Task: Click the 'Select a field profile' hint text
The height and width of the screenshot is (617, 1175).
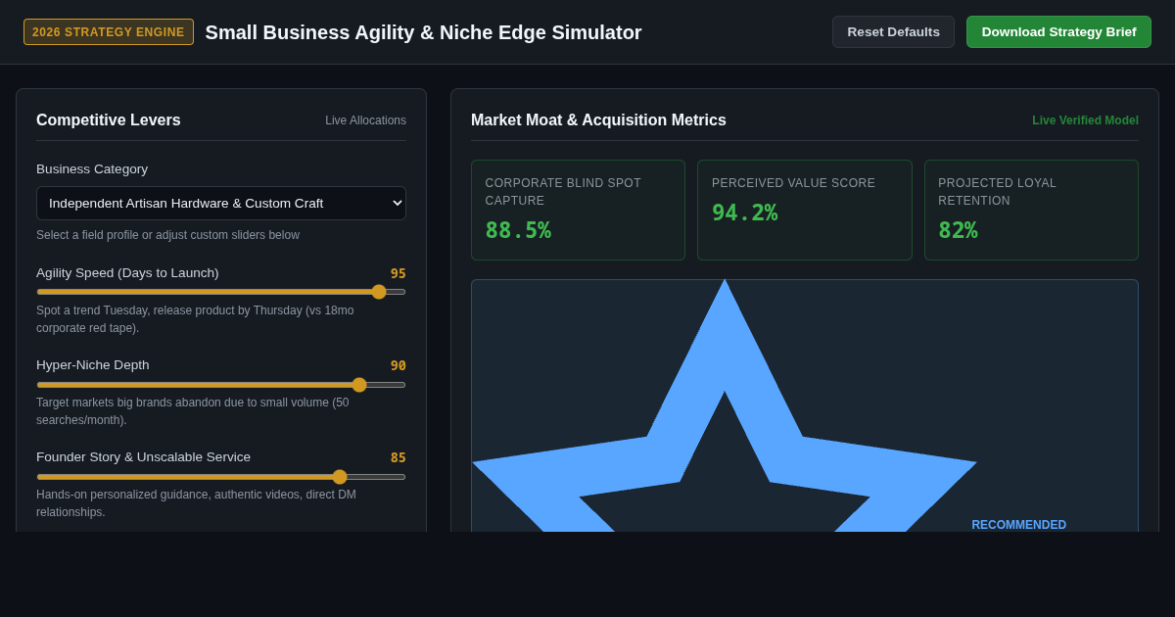Action: coord(167,235)
